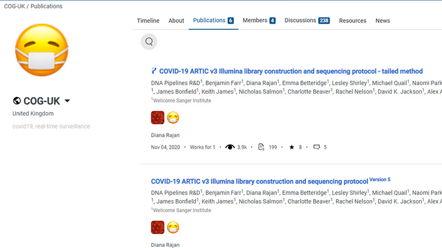Open the Version 5 sequencing protocol link
Screen dimensions: 442x248
[260, 181]
